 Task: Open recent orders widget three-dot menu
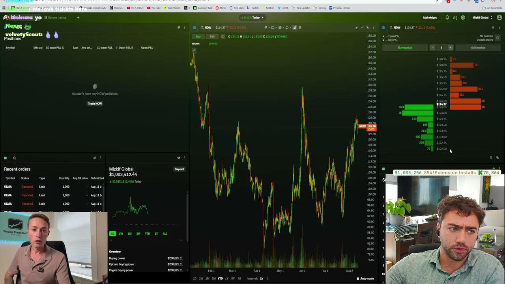100,158
